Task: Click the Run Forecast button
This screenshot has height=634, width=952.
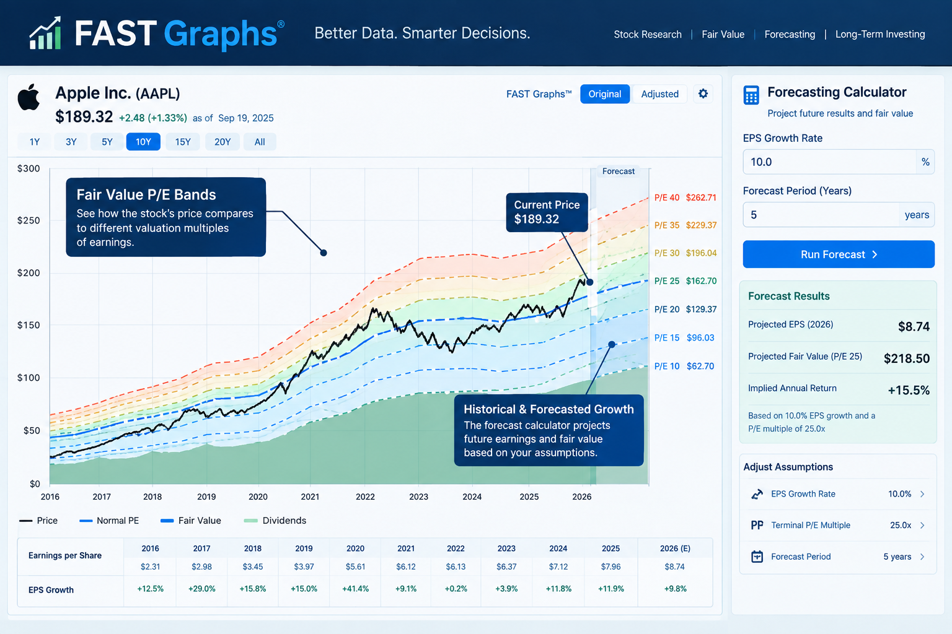Action: tap(839, 254)
